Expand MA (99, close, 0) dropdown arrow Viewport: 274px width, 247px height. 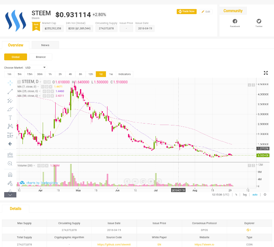40,96
